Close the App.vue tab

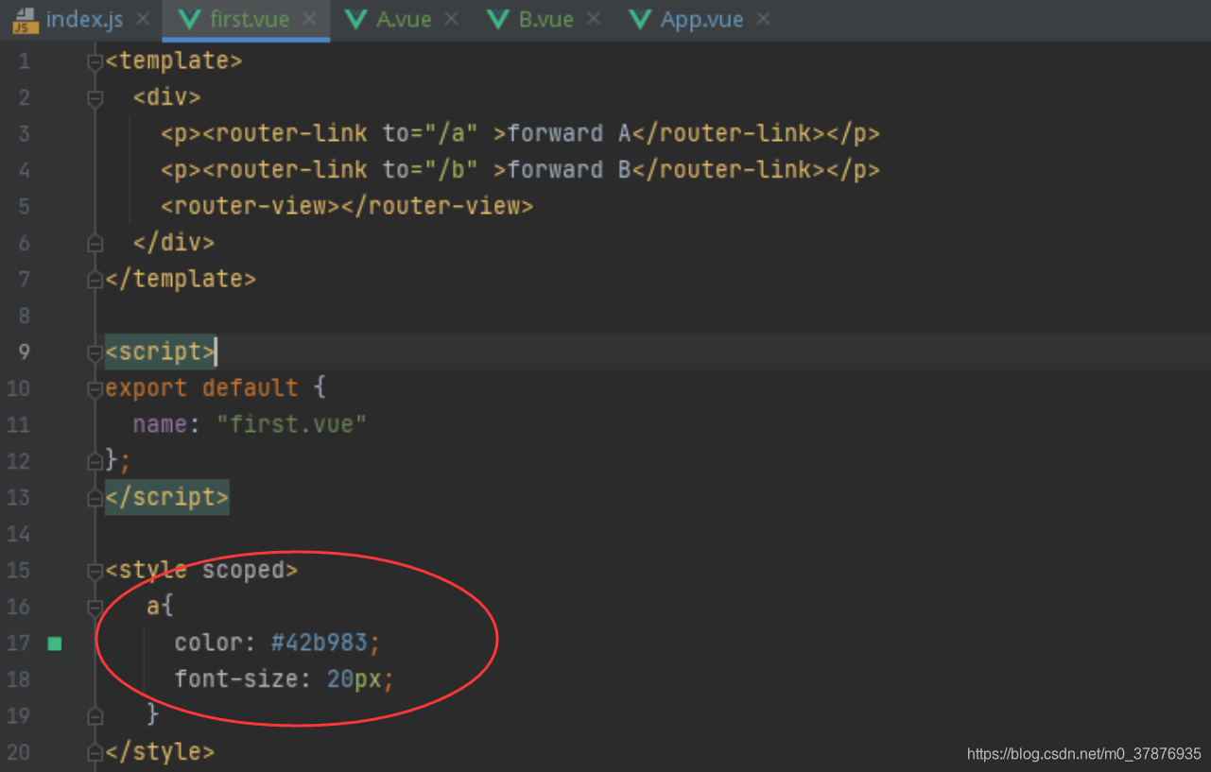point(763,19)
